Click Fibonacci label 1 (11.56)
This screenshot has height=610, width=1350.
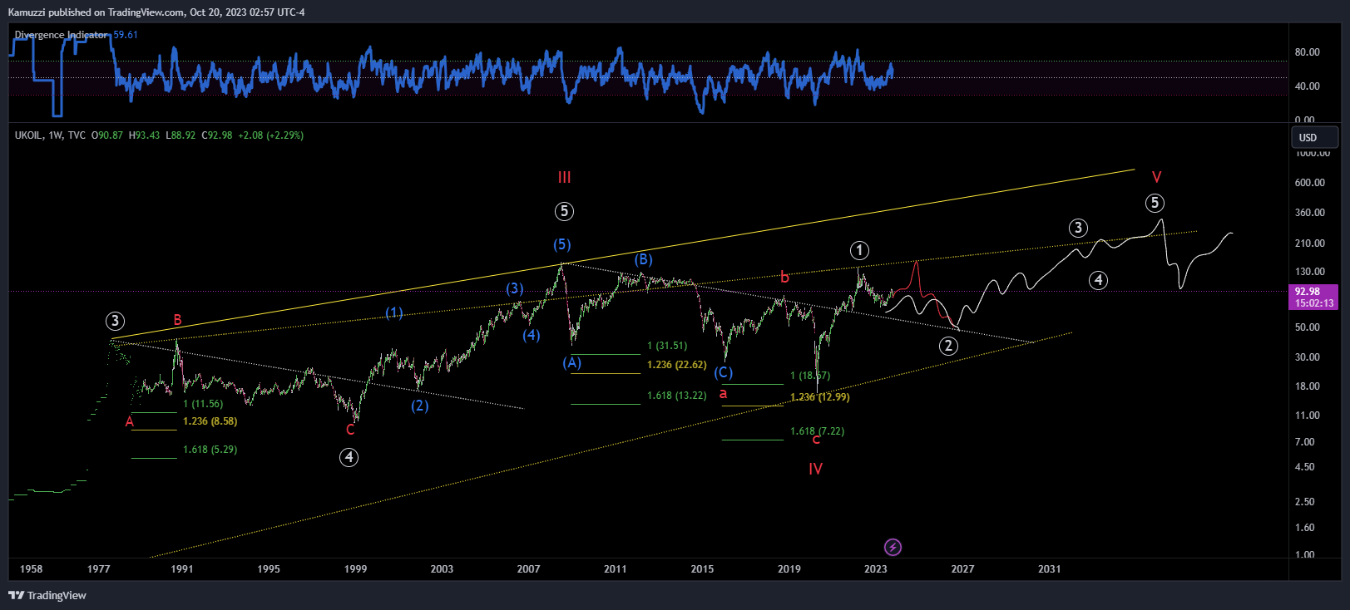click(203, 404)
